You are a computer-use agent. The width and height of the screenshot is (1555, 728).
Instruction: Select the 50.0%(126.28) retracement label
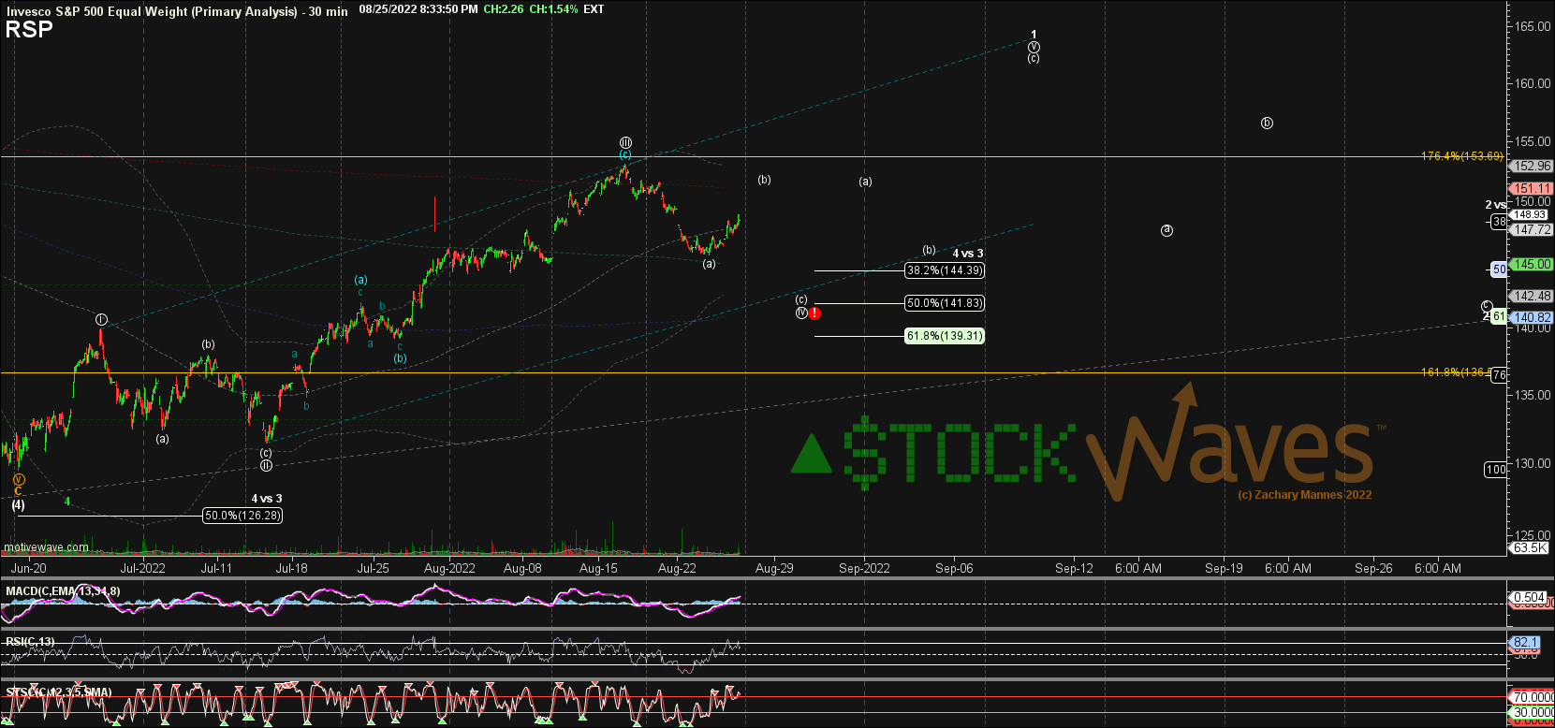click(x=242, y=516)
